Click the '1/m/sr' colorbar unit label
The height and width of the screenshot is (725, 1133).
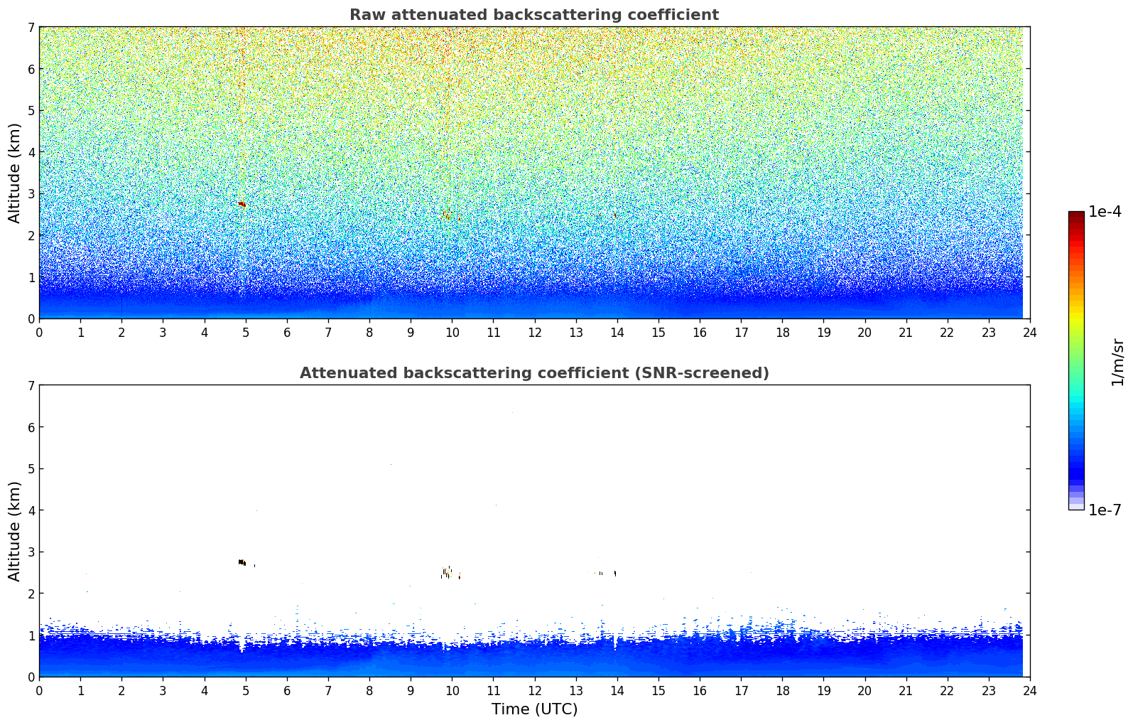tap(1117, 362)
